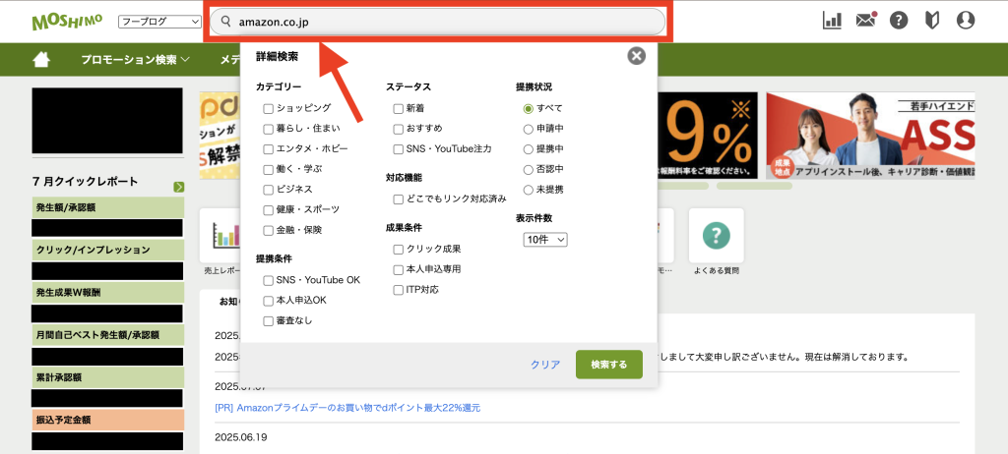
Task: Expand the プロモーション検索 menu
Action: click(135, 60)
